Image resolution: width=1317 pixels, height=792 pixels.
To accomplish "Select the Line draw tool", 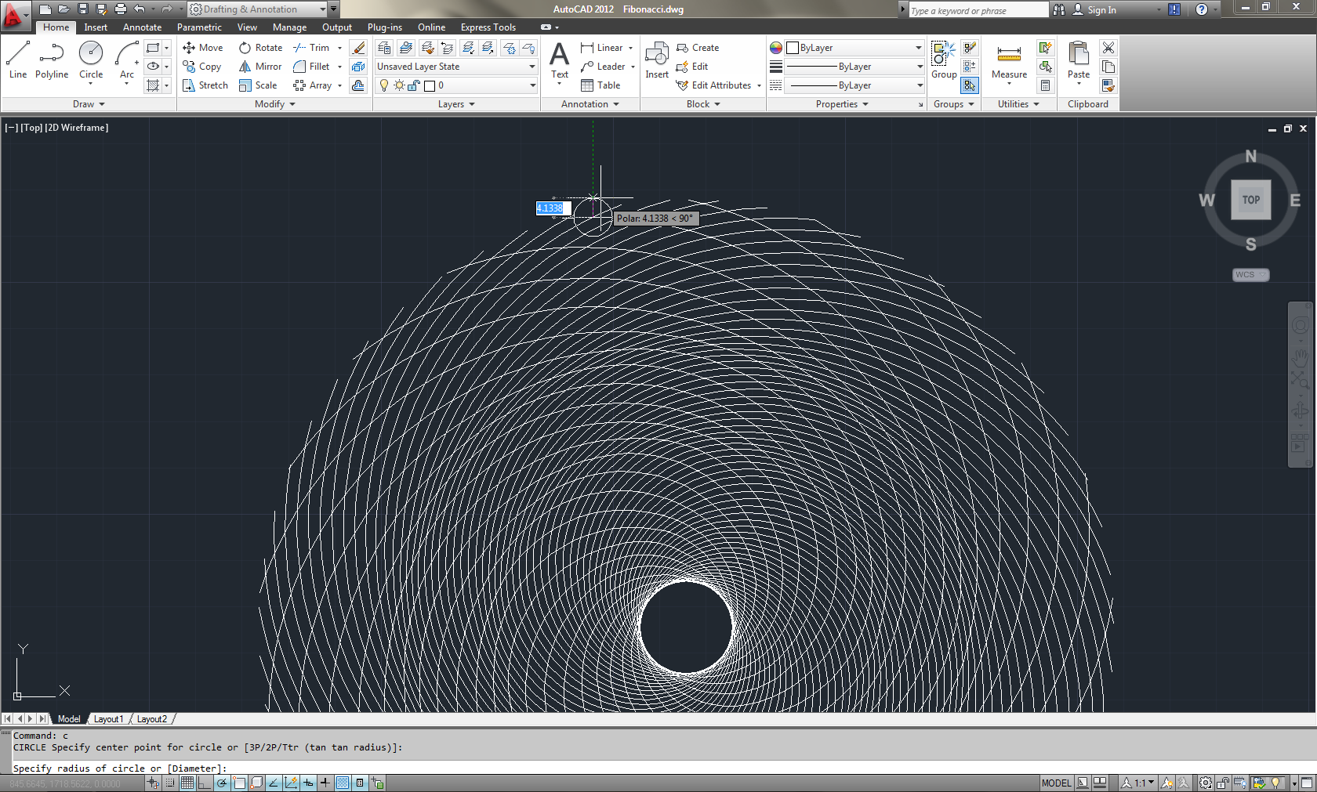I will 18,60.
